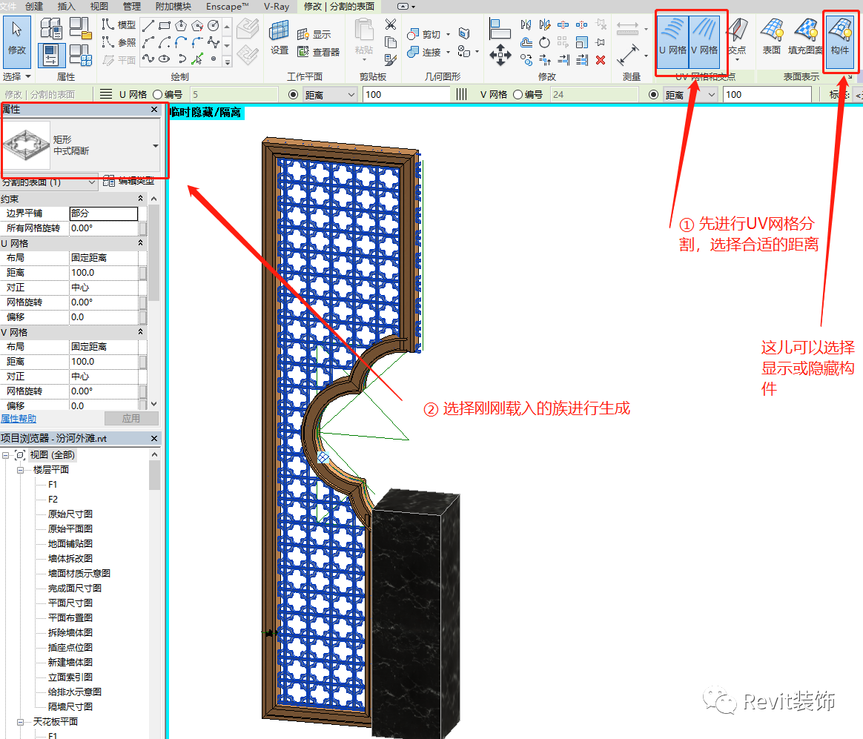Close the 属性 palette
Viewport: 863px width, 739px height.
click(x=154, y=110)
